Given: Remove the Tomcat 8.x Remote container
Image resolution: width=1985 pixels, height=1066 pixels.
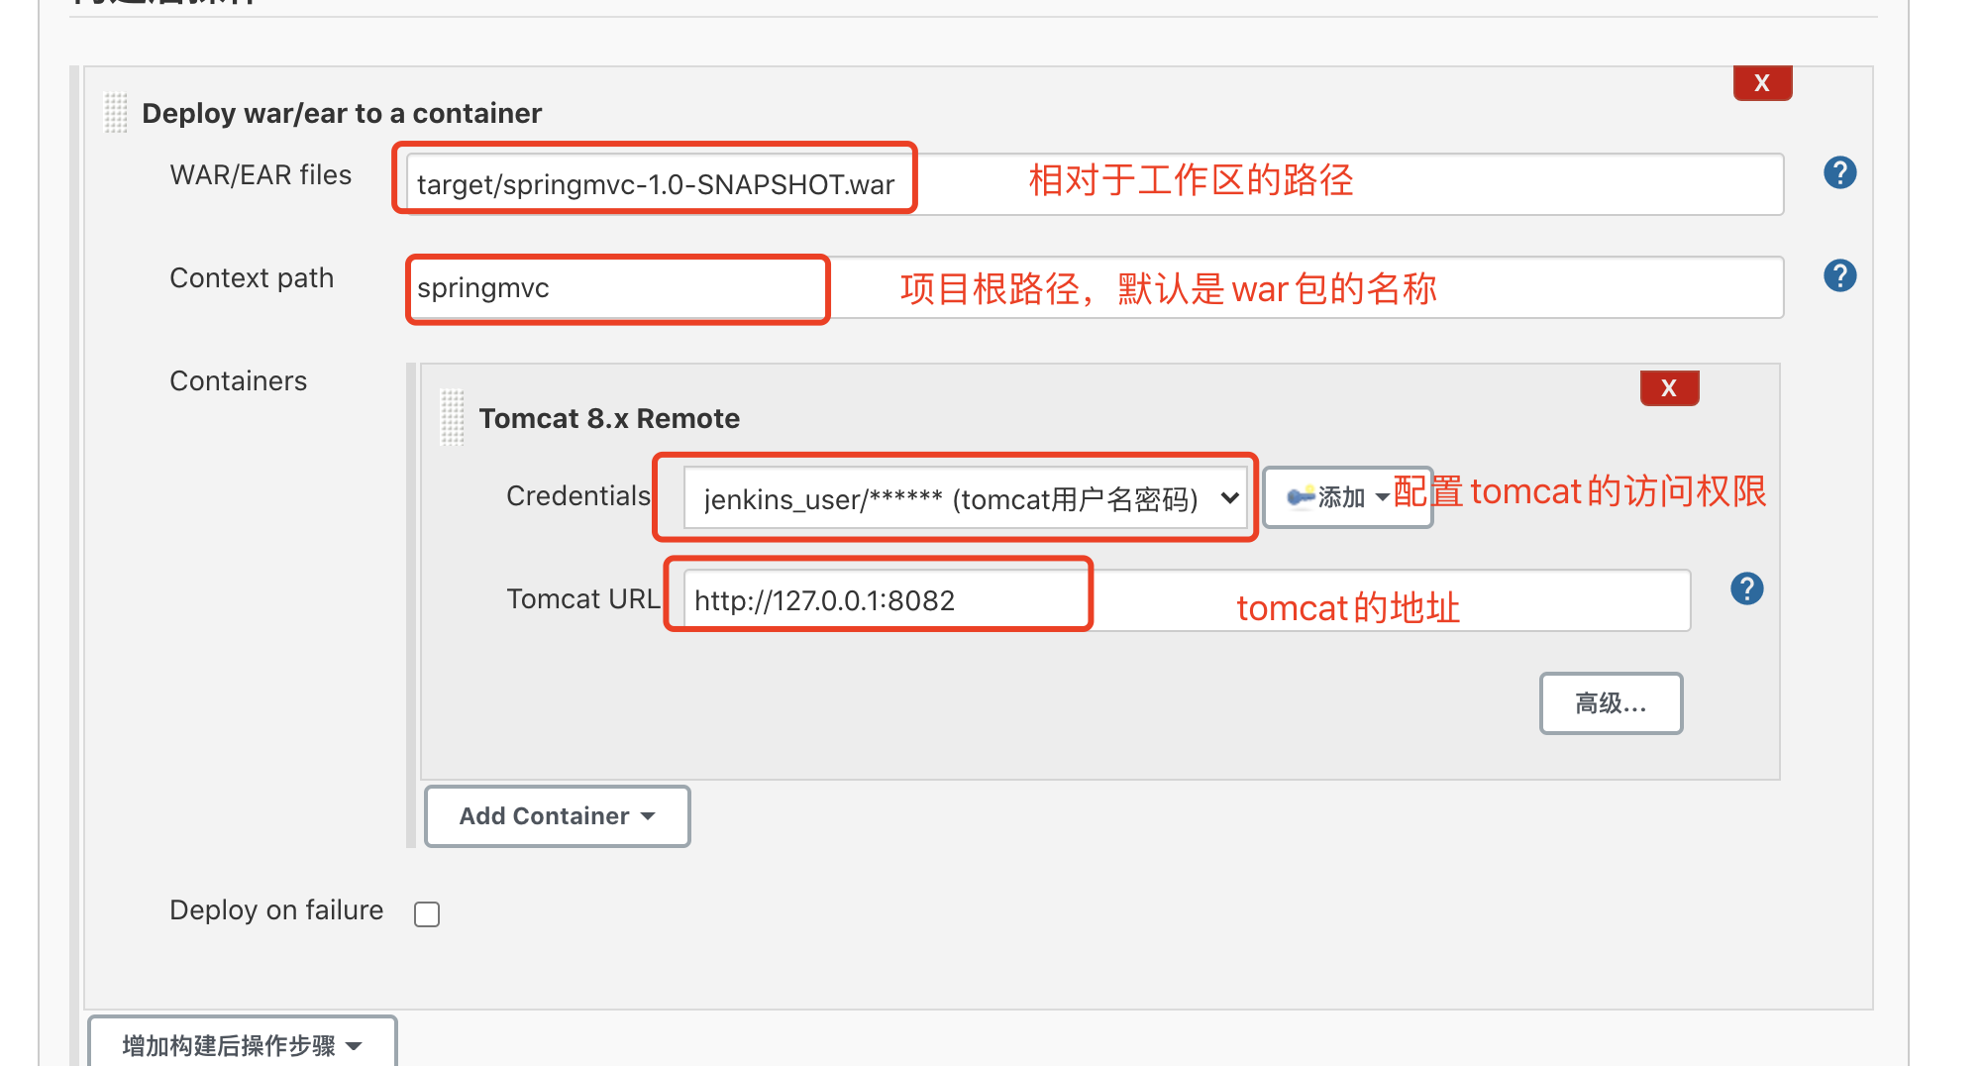Looking at the screenshot, I should (x=1668, y=388).
